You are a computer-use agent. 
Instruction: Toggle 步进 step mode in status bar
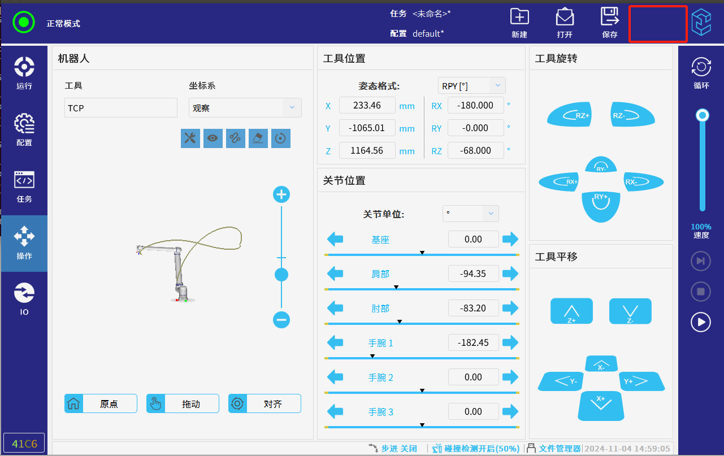[x=393, y=448]
